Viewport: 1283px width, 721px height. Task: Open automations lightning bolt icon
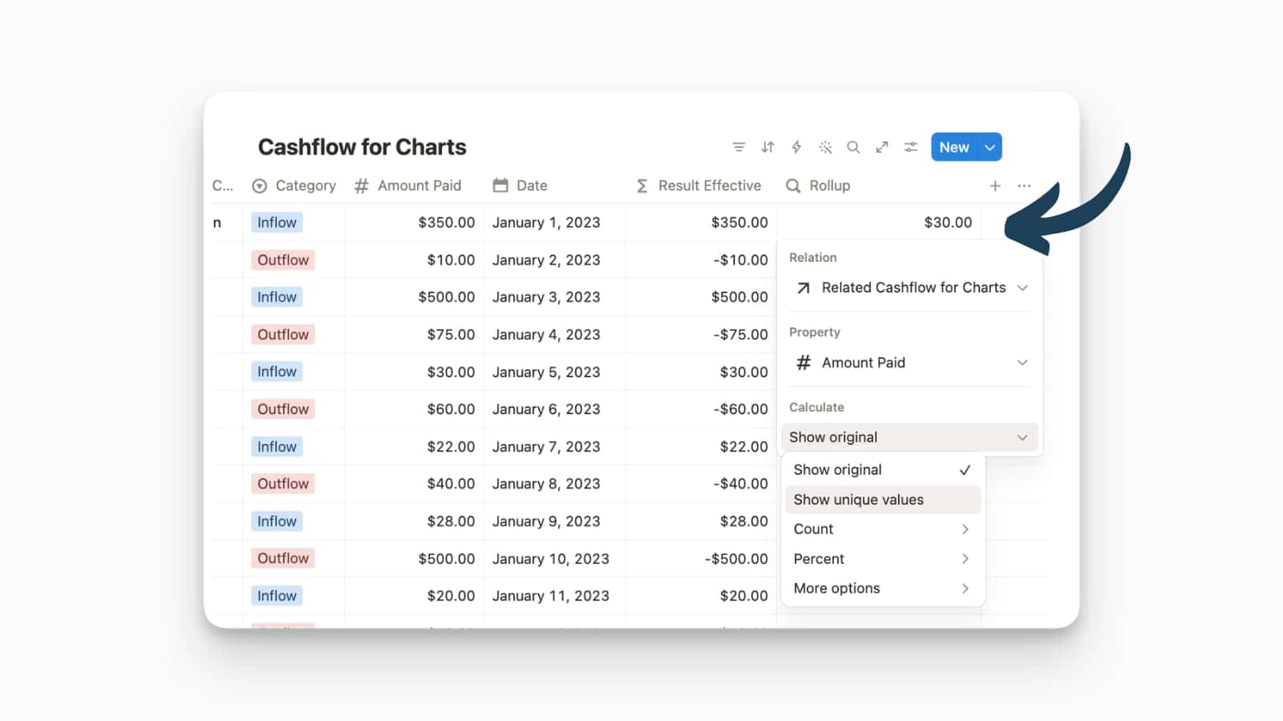796,147
